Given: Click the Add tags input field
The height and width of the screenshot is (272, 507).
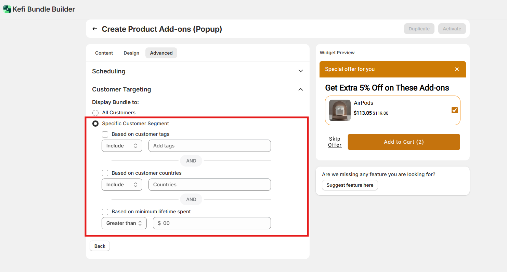Looking at the screenshot, I should point(209,146).
